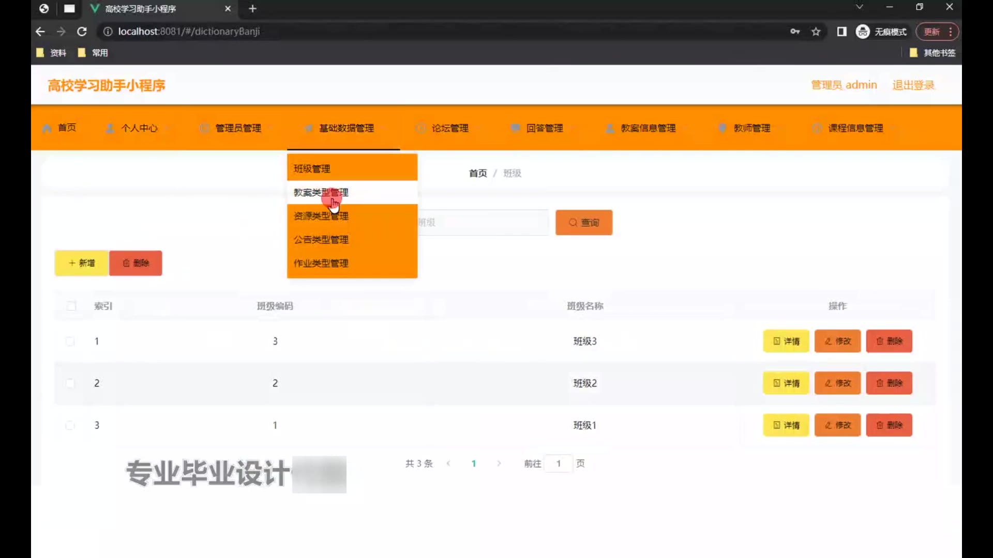Click the yellow 新增 button
This screenshot has height=558, width=993.
pos(82,263)
